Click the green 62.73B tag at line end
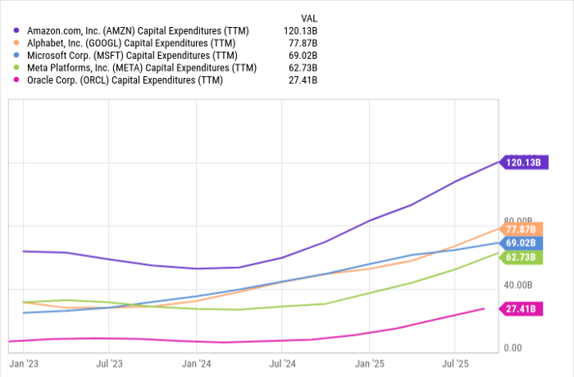This screenshot has width=574, height=377. tap(522, 257)
